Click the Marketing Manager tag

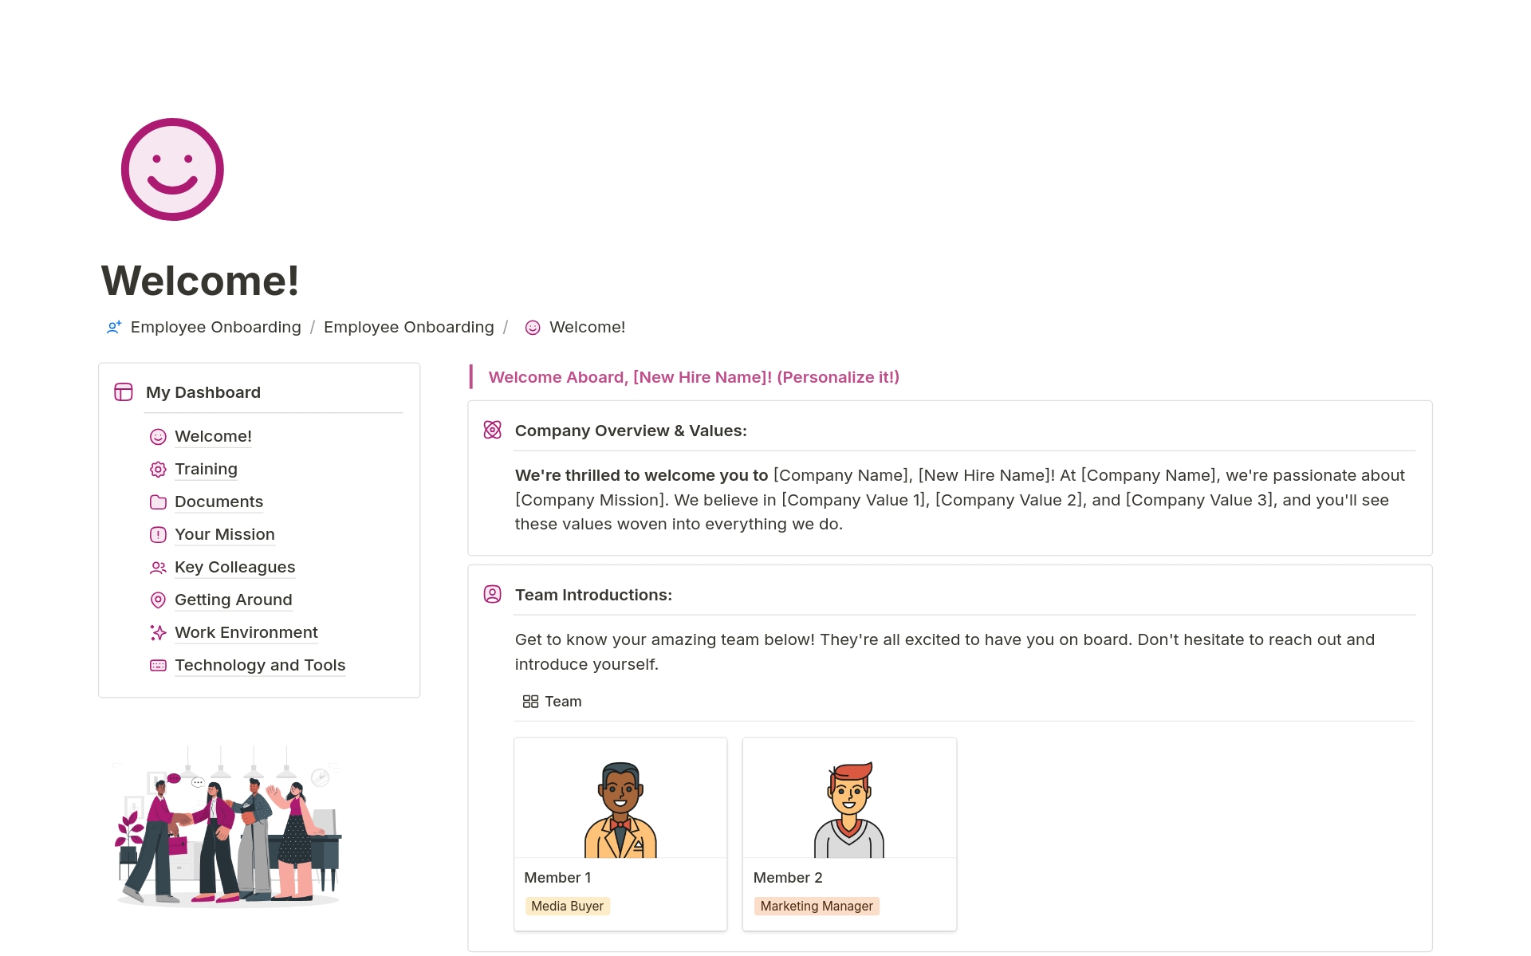coord(816,907)
